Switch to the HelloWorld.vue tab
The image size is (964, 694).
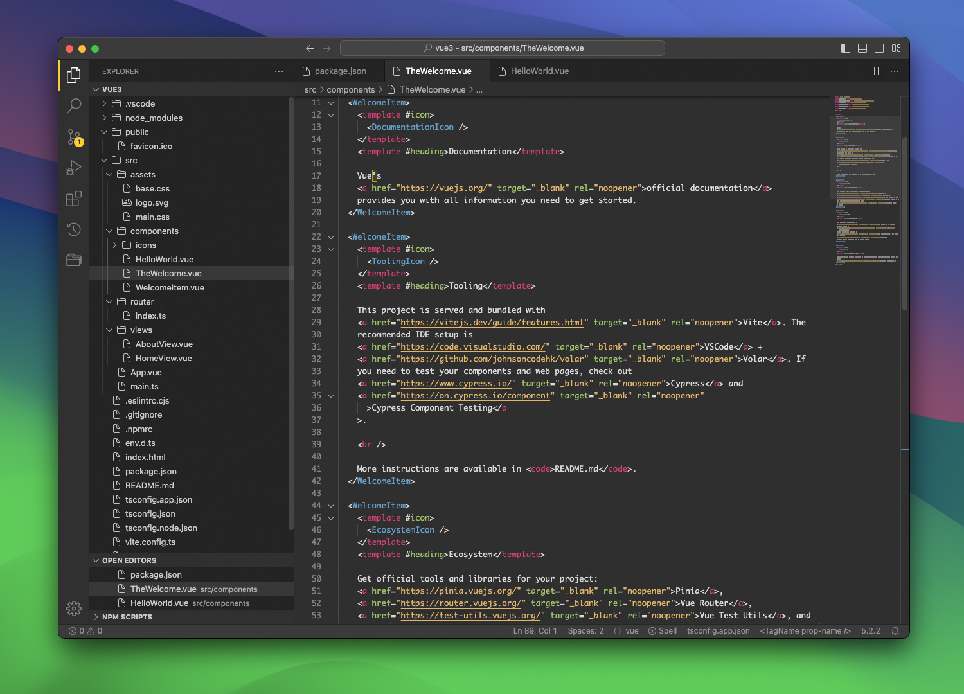(540, 71)
